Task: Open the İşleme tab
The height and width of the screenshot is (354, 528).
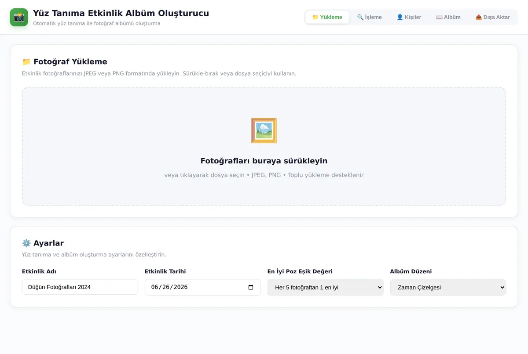Action: coord(369,17)
